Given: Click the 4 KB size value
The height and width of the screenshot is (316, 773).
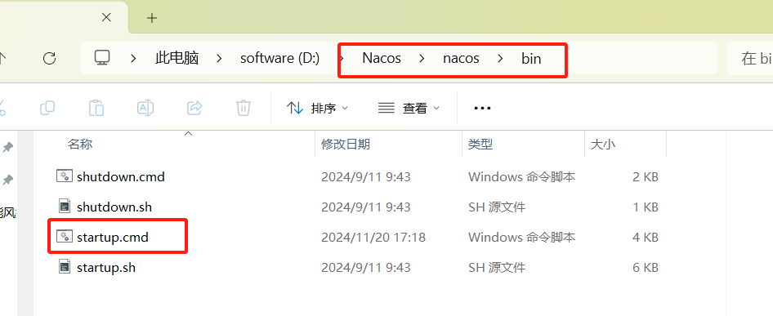Looking at the screenshot, I should 646,237.
